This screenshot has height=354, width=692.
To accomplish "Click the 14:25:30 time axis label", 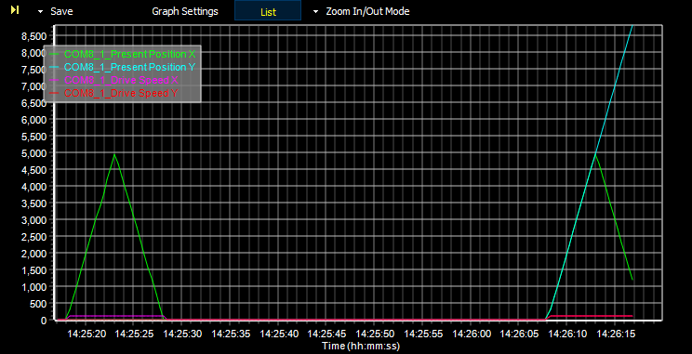I will click(183, 334).
